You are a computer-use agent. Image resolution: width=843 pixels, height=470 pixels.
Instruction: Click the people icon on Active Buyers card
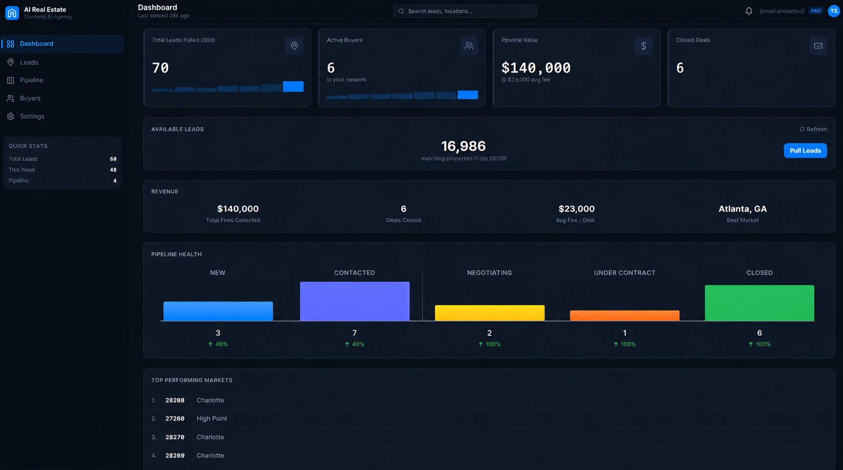click(469, 46)
